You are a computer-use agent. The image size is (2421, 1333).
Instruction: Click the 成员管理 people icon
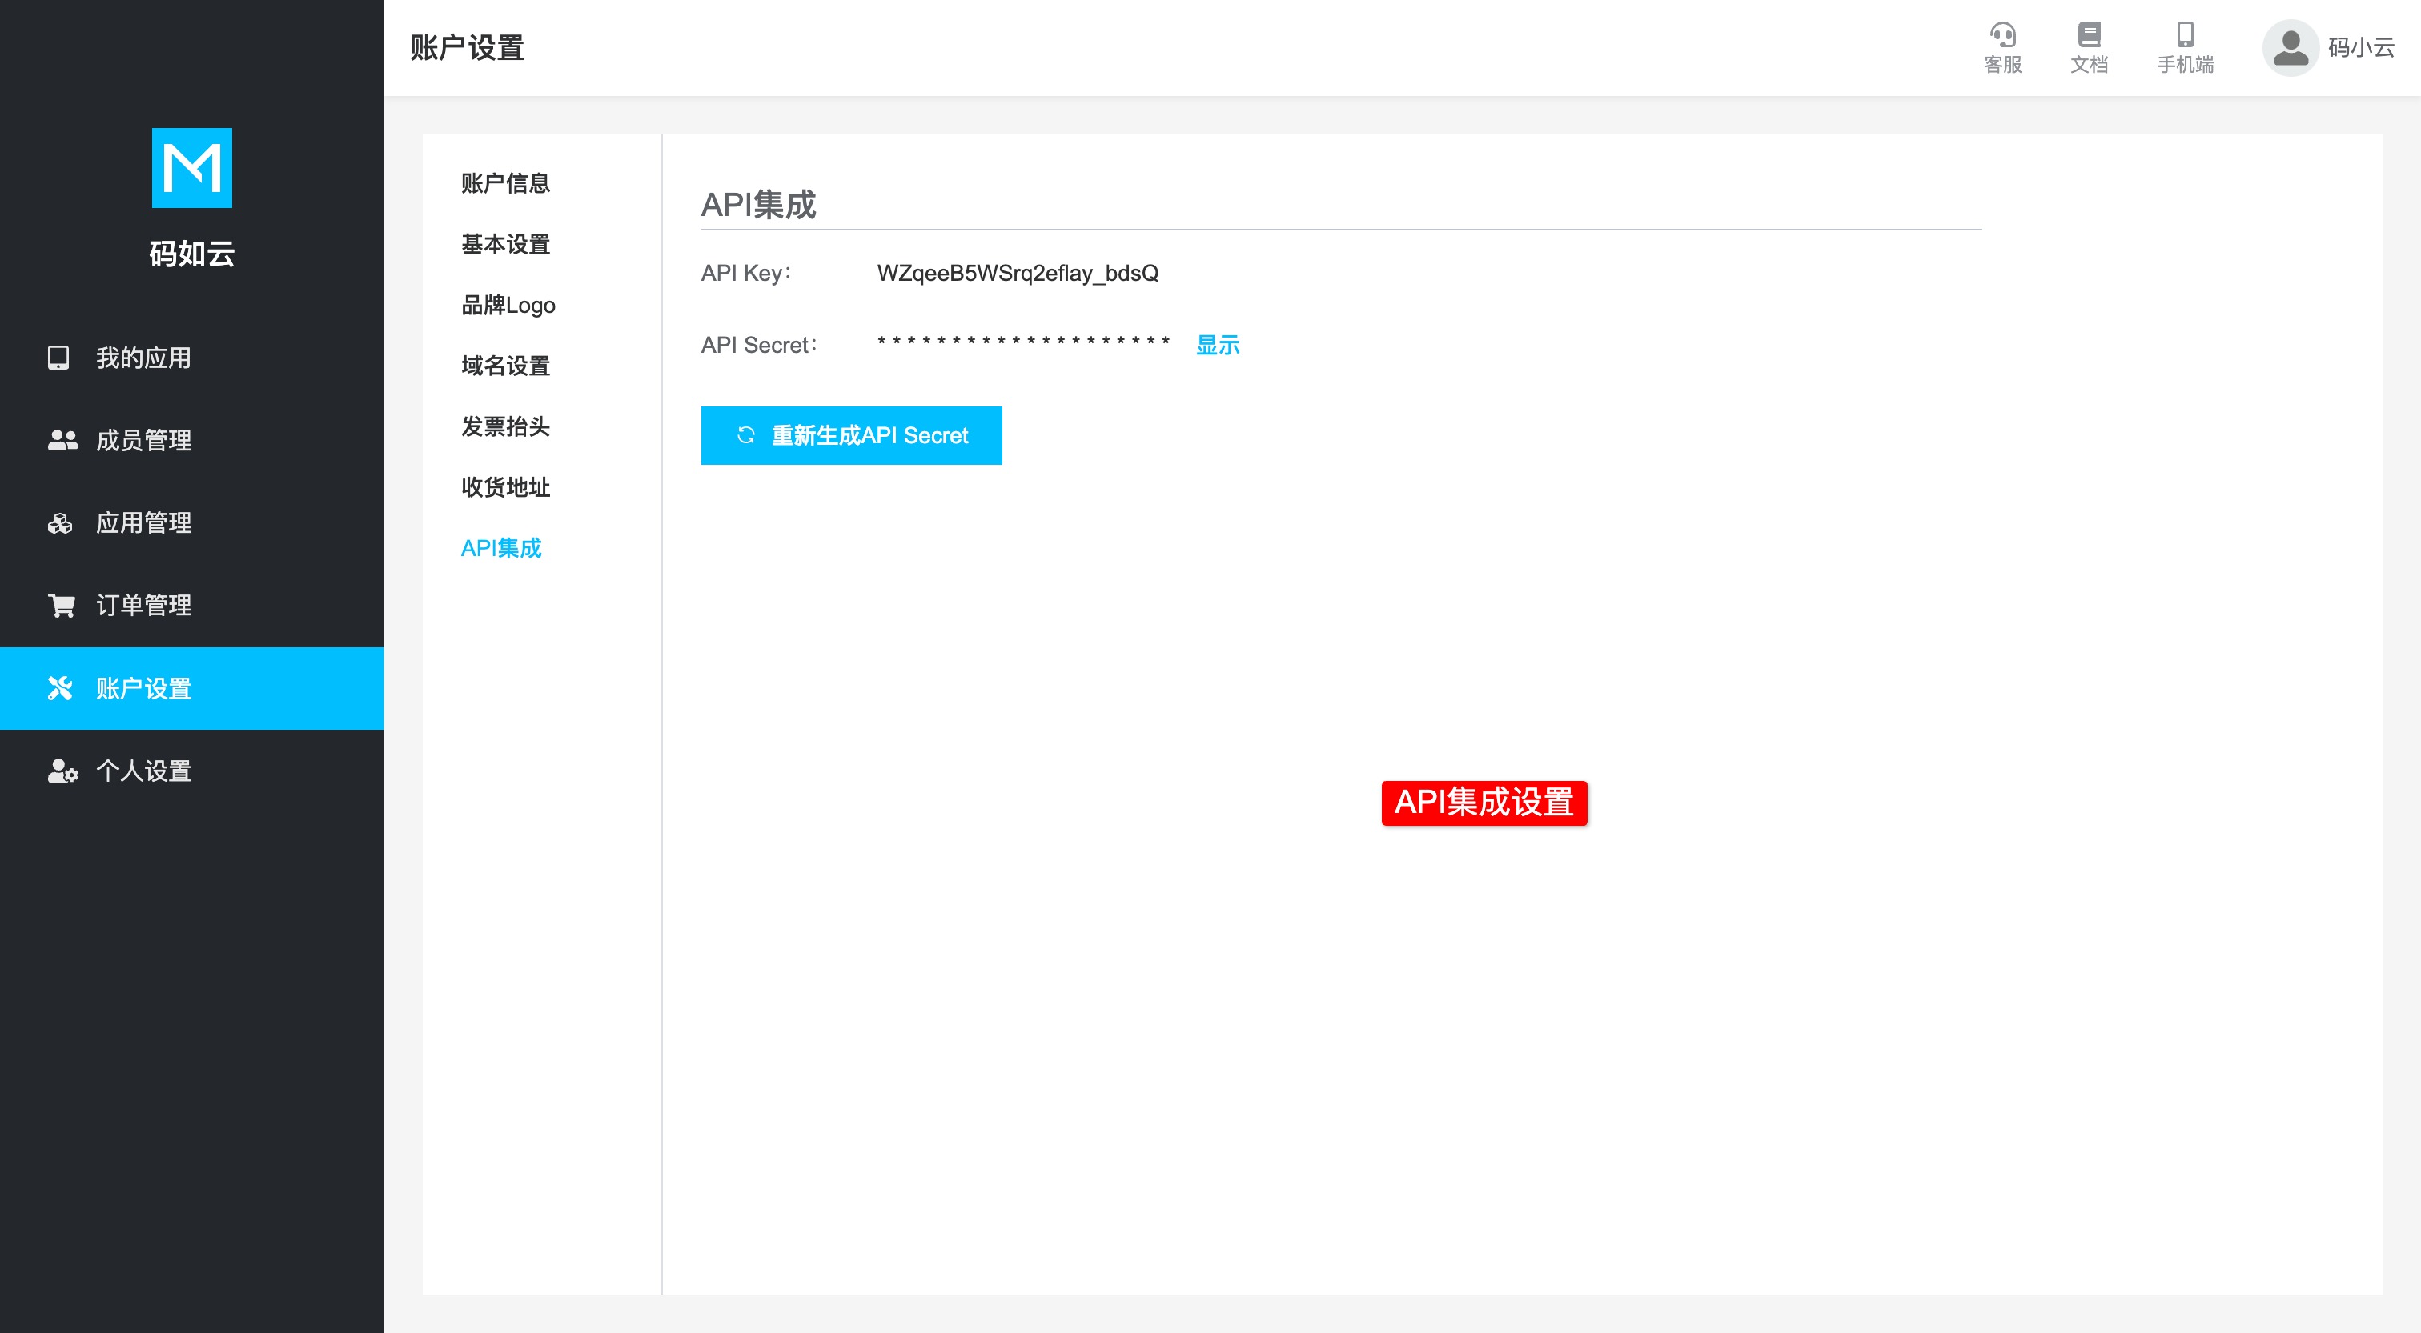(62, 439)
